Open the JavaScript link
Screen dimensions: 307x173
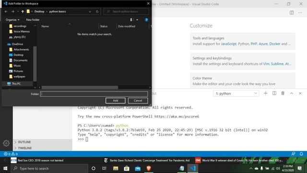point(229,44)
